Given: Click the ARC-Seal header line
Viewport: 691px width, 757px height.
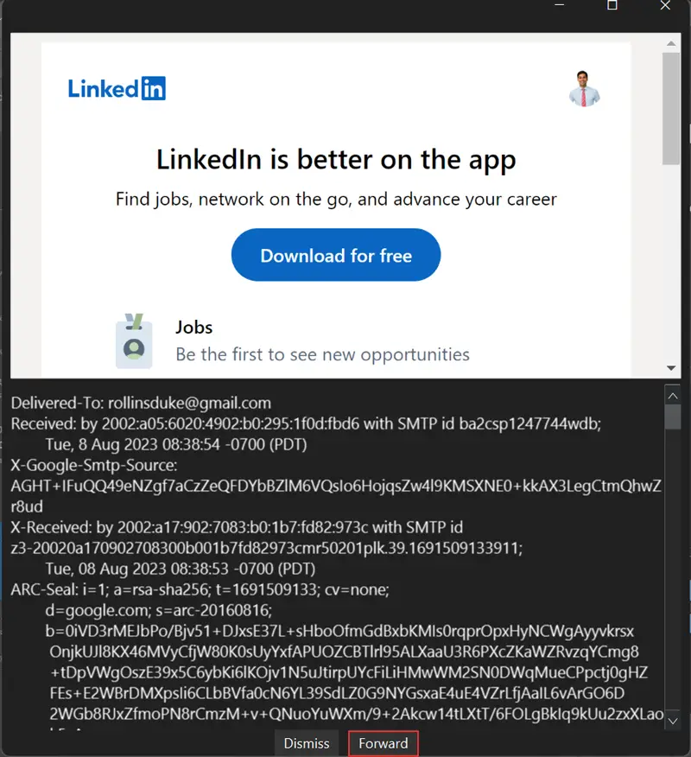Looking at the screenshot, I should (200, 589).
